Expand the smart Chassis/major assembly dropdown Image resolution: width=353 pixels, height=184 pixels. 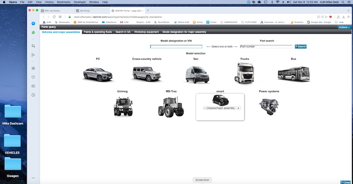tap(222, 108)
